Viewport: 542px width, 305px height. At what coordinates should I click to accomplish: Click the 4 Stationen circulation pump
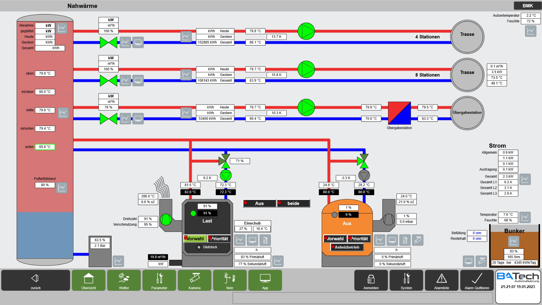click(306, 31)
